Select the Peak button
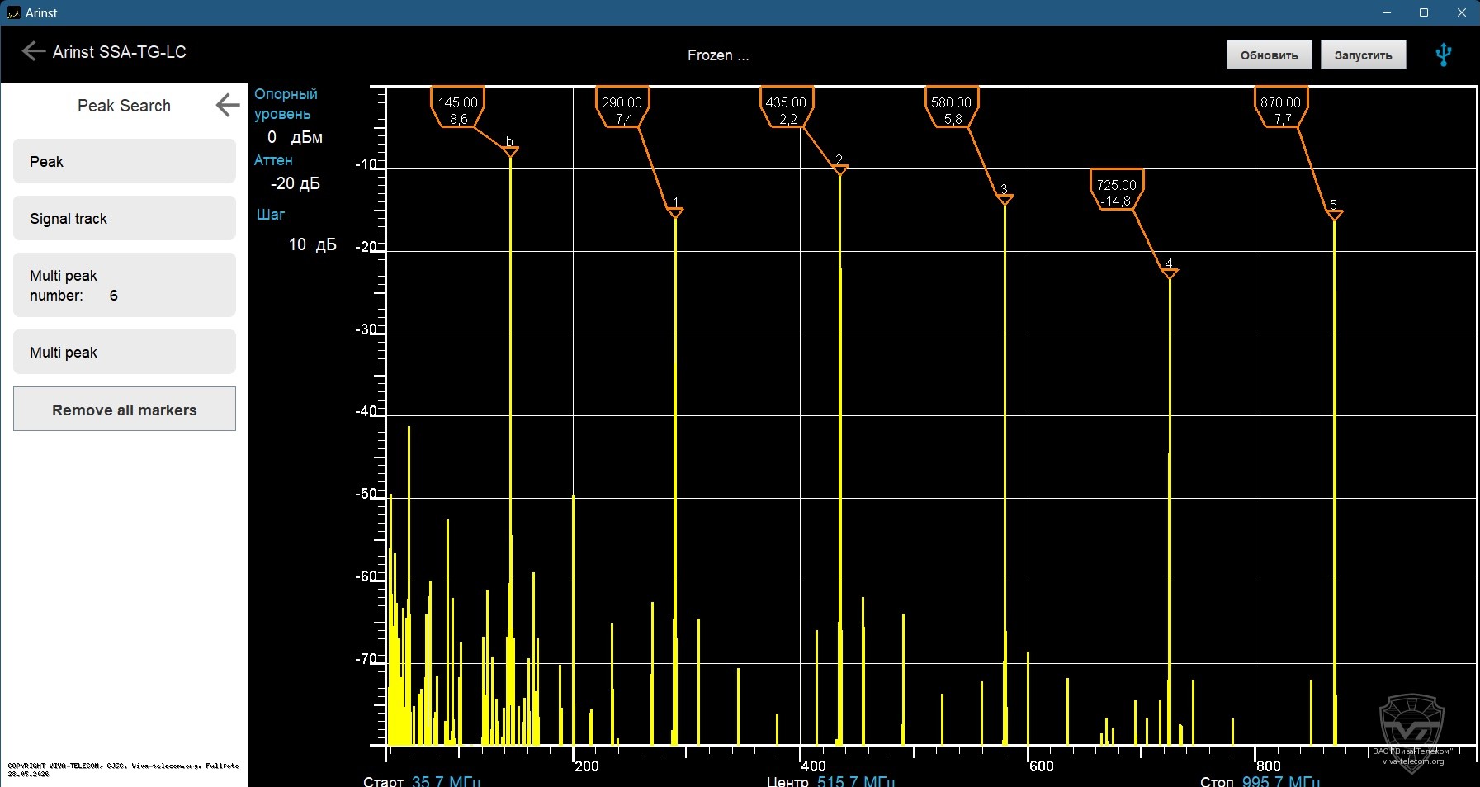 (125, 161)
